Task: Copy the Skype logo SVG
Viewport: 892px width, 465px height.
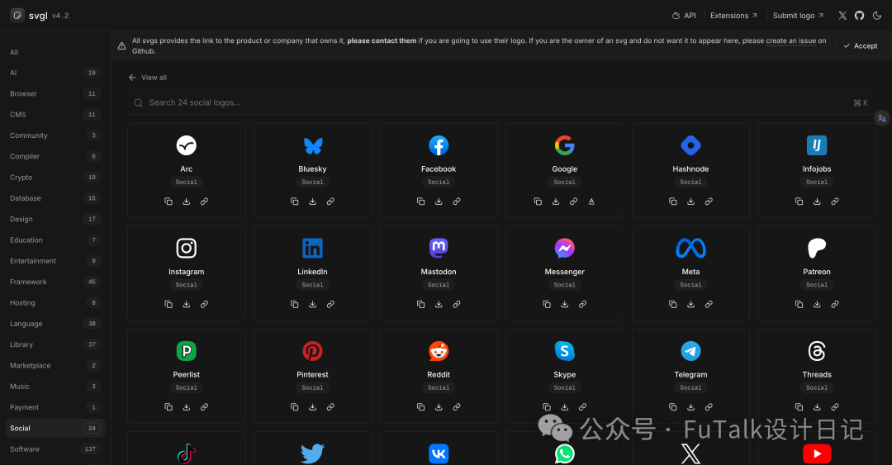Action: click(547, 407)
